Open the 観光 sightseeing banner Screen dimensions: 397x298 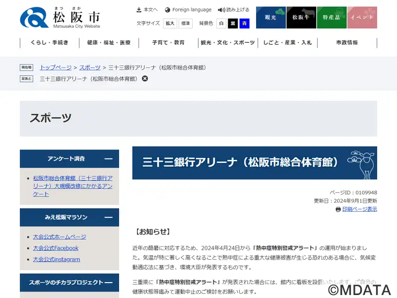(x=270, y=17)
